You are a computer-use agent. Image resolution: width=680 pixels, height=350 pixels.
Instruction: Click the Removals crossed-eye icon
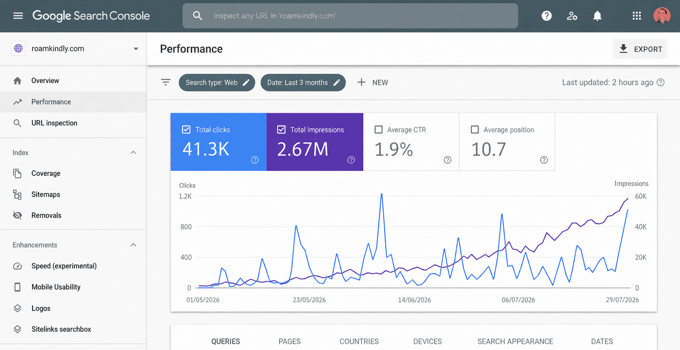point(18,215)
